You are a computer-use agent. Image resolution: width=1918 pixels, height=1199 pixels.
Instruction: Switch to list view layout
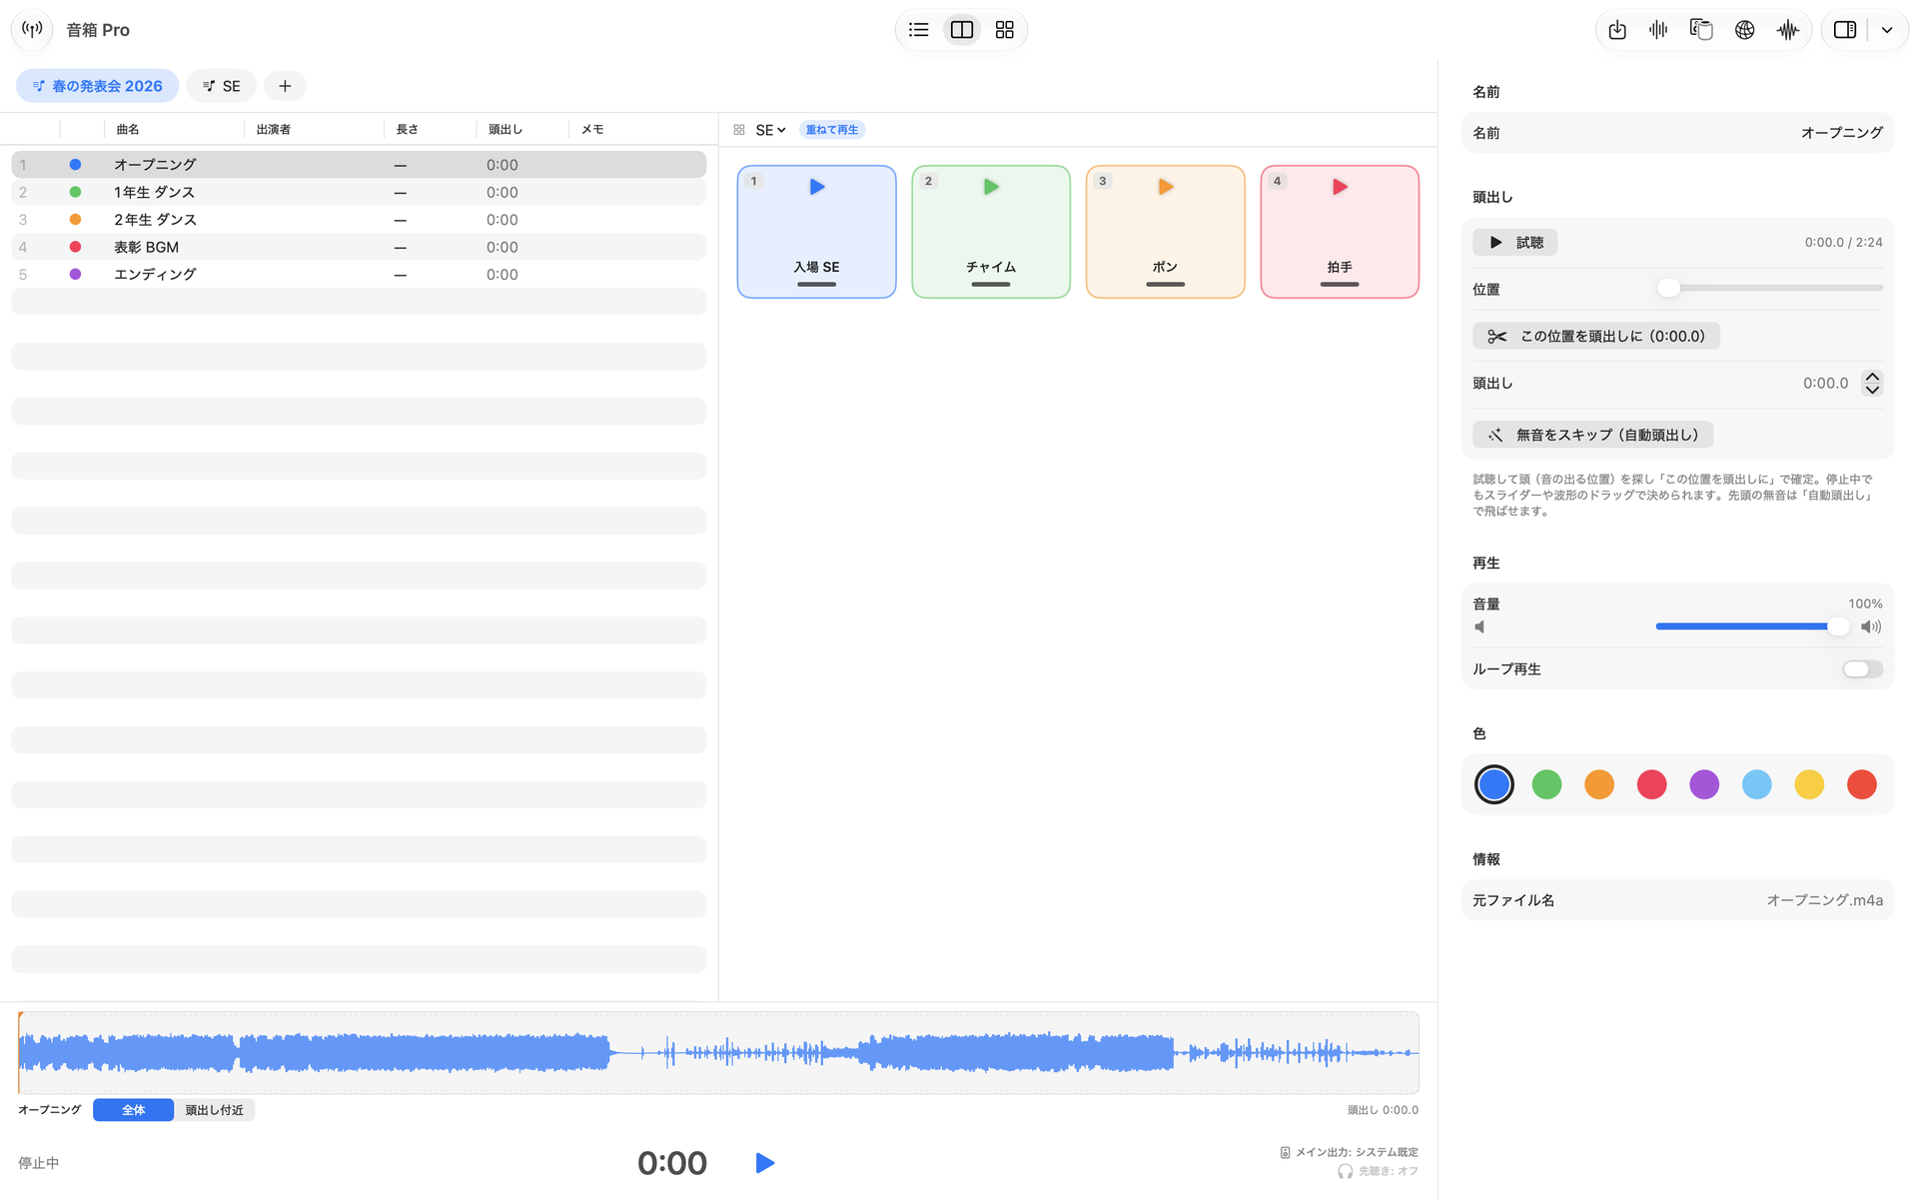click(918, 30)
